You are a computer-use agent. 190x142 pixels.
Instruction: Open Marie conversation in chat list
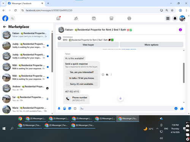coord(25,109)
